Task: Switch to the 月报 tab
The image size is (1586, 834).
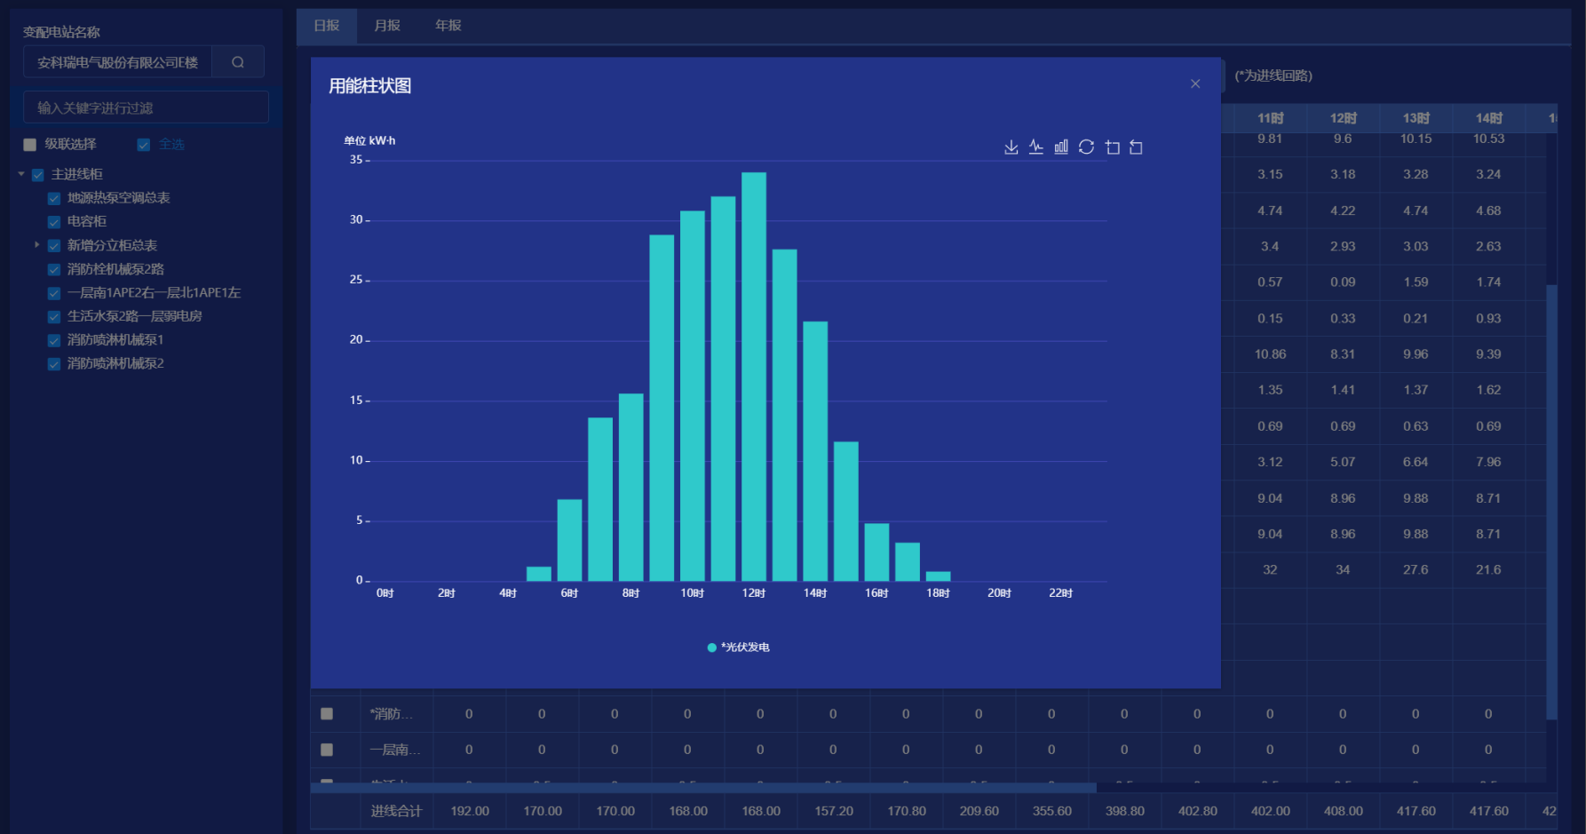Action: [387, 26]
